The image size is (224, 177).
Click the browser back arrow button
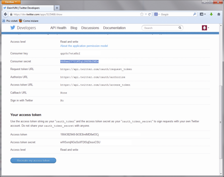(x=5, y=14)
